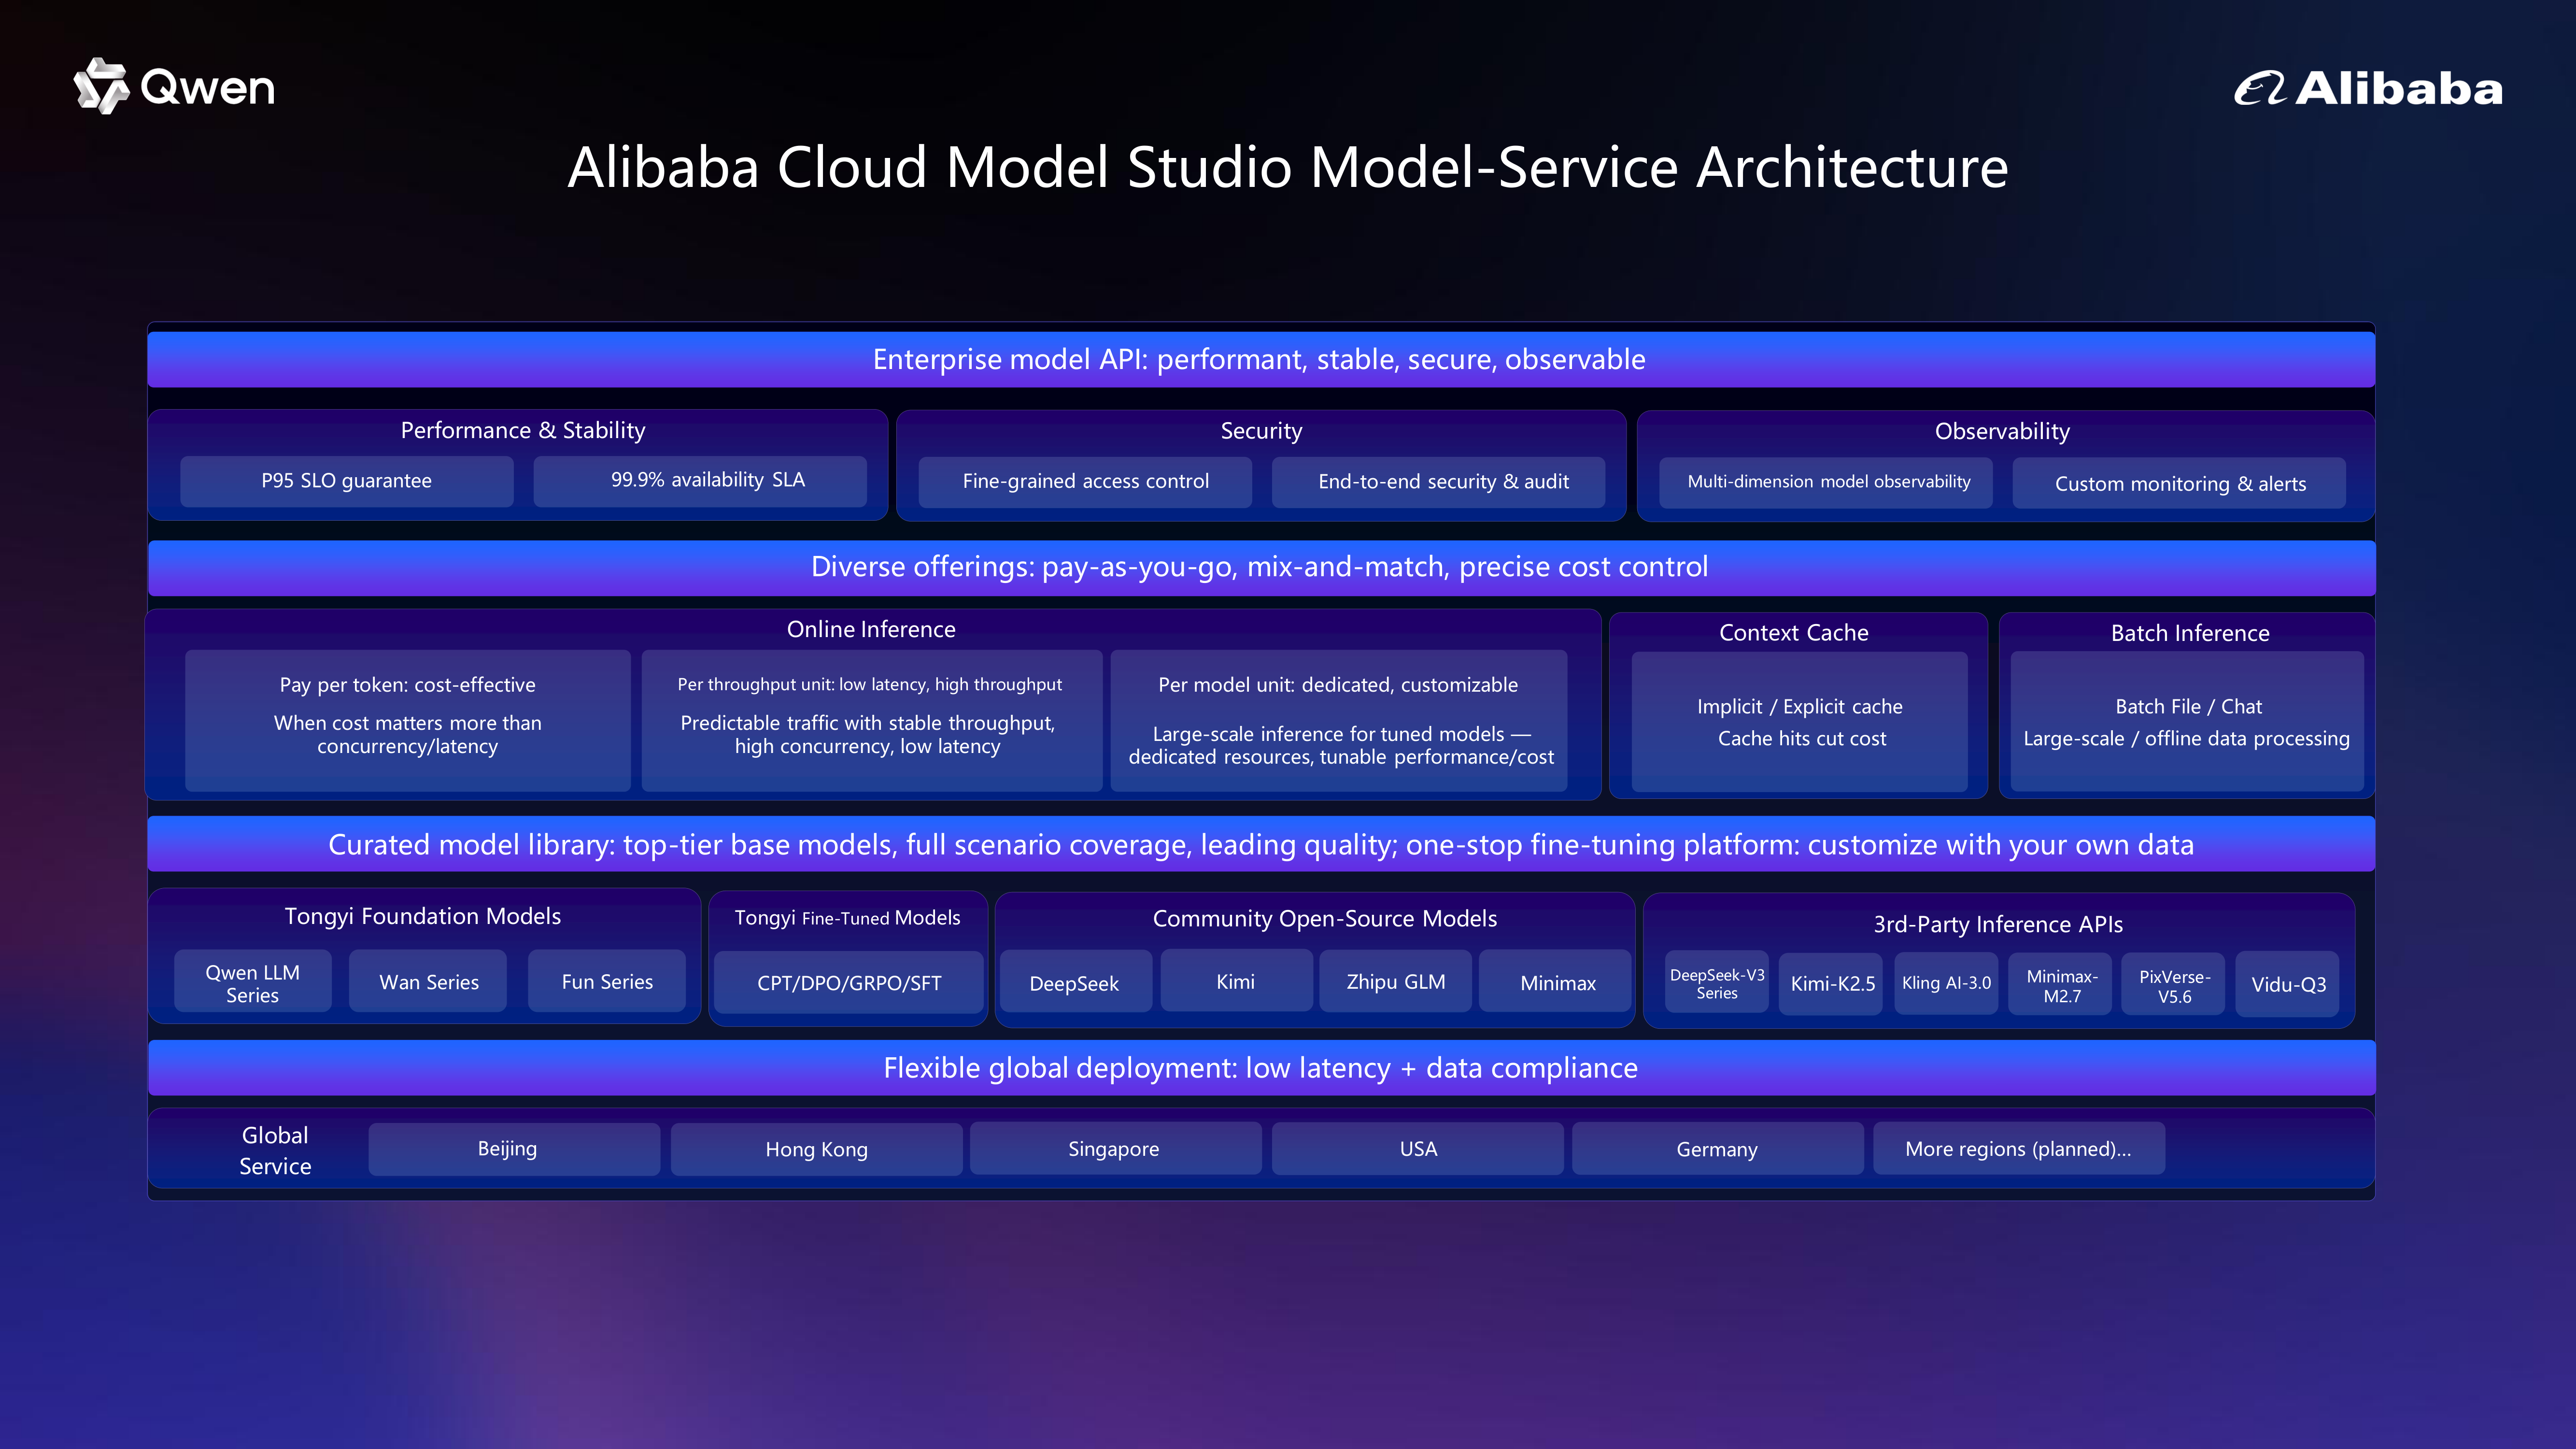Click the "3rd-Party Inference APIs" heading

tap(1998, 924)
